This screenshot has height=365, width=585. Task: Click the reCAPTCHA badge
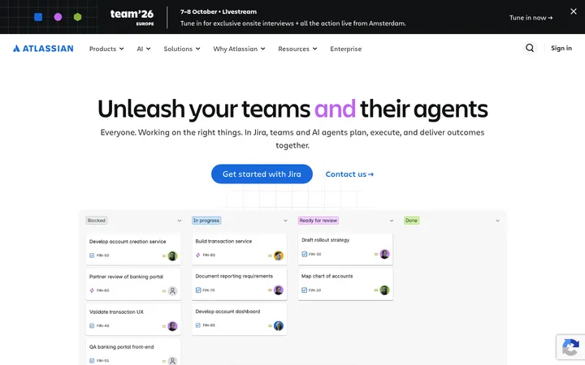(x=570, y=347)
